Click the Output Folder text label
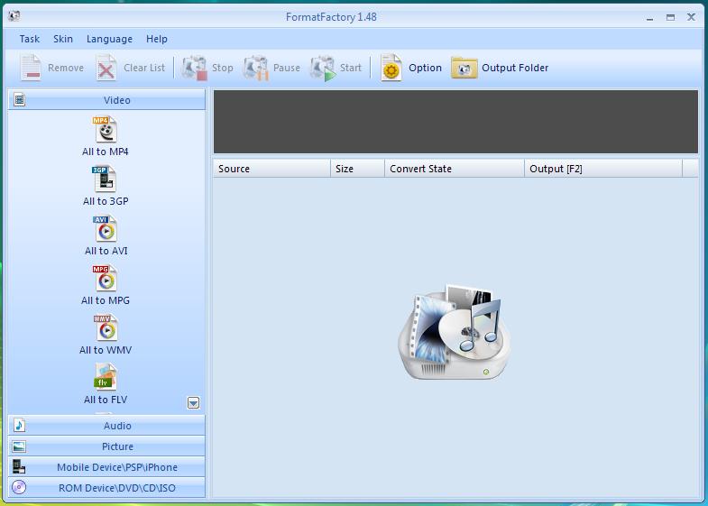The height and width of the screenshot is (506, 708). [x=515, y=68]
